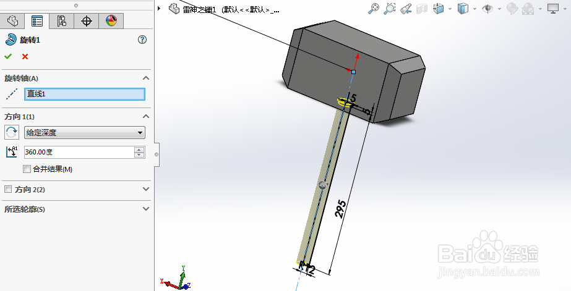Click the 360.00度 angle input field
This screenshot has width=571, height=291.
79,152
